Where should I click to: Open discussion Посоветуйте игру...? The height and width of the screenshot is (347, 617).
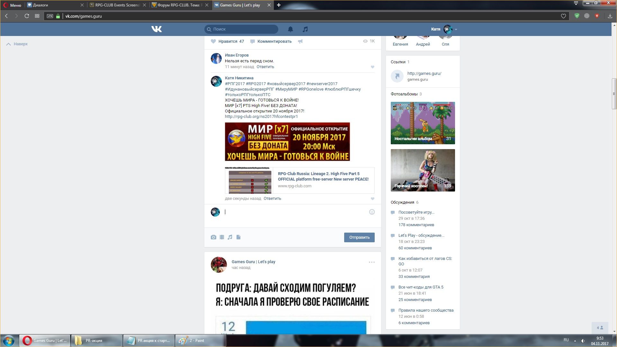(x=416, y=212)
